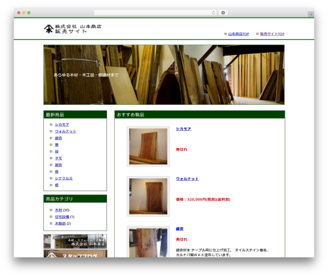The width and height of the screenshot is (328, 277).
Task: Open ウォルナット in the 最新商品 sidebar list
Action: coord(66,132)
